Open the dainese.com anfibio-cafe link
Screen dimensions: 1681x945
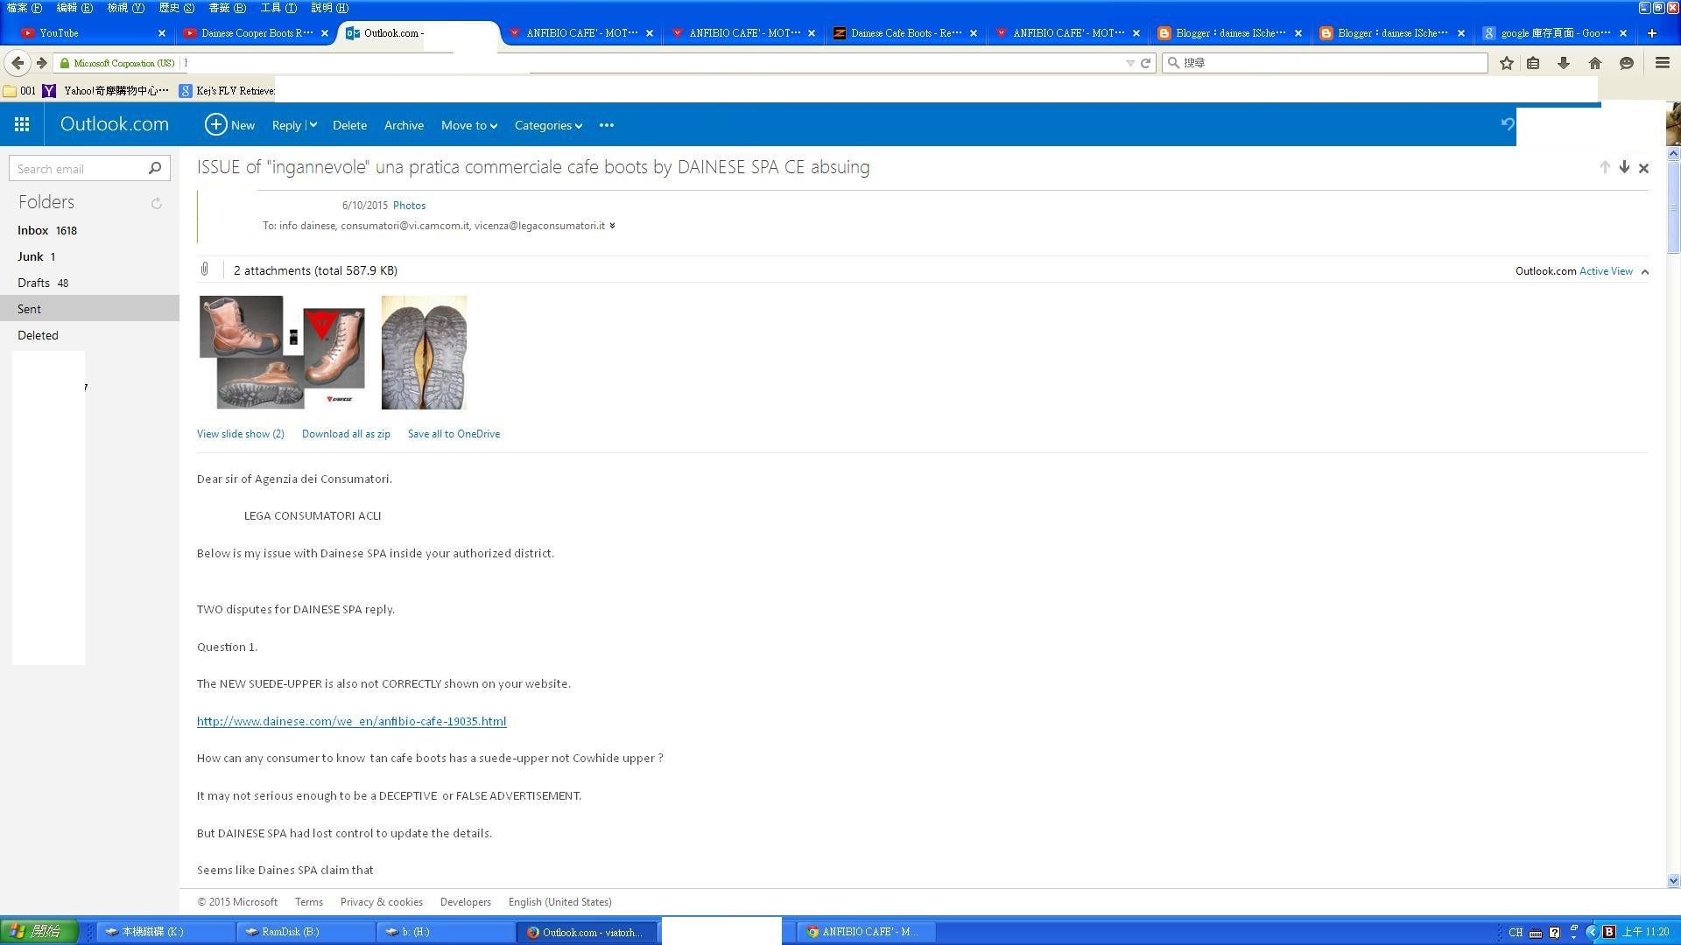(x=351, y=721)
